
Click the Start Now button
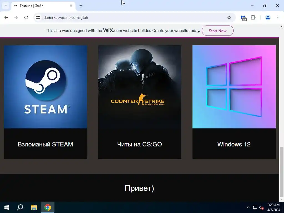point(217,31)
